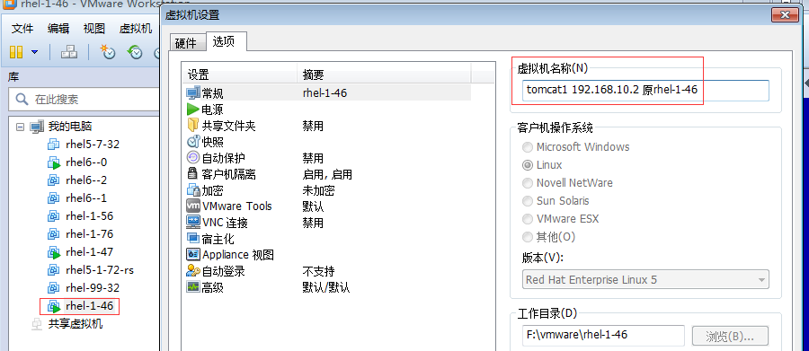This screenshot has height=351, width=809.
Task: Click the 设置 column header
Action: pyautogui.click(x=240, y=75)
